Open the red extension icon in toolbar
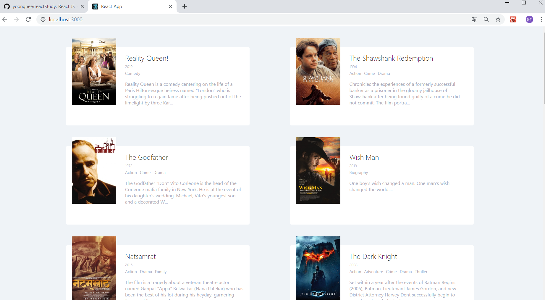The width and height of the screenshot is (545, 300). [x=513, y=19]
